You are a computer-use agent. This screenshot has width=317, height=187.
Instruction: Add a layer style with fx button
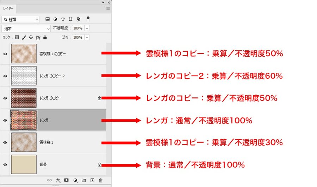(58, 180)
